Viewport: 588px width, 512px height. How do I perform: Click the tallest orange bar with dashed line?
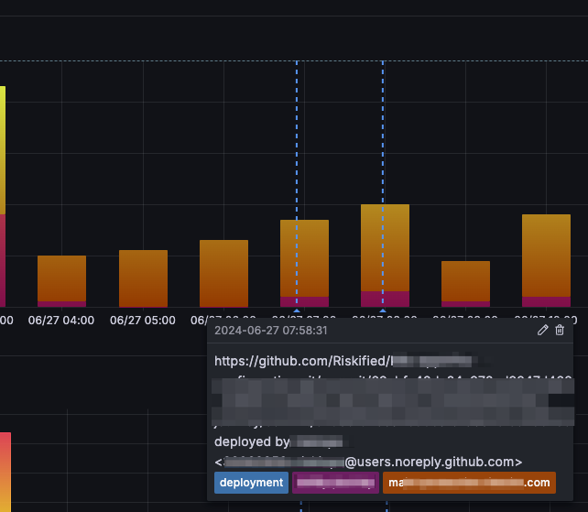click(385, 256)
